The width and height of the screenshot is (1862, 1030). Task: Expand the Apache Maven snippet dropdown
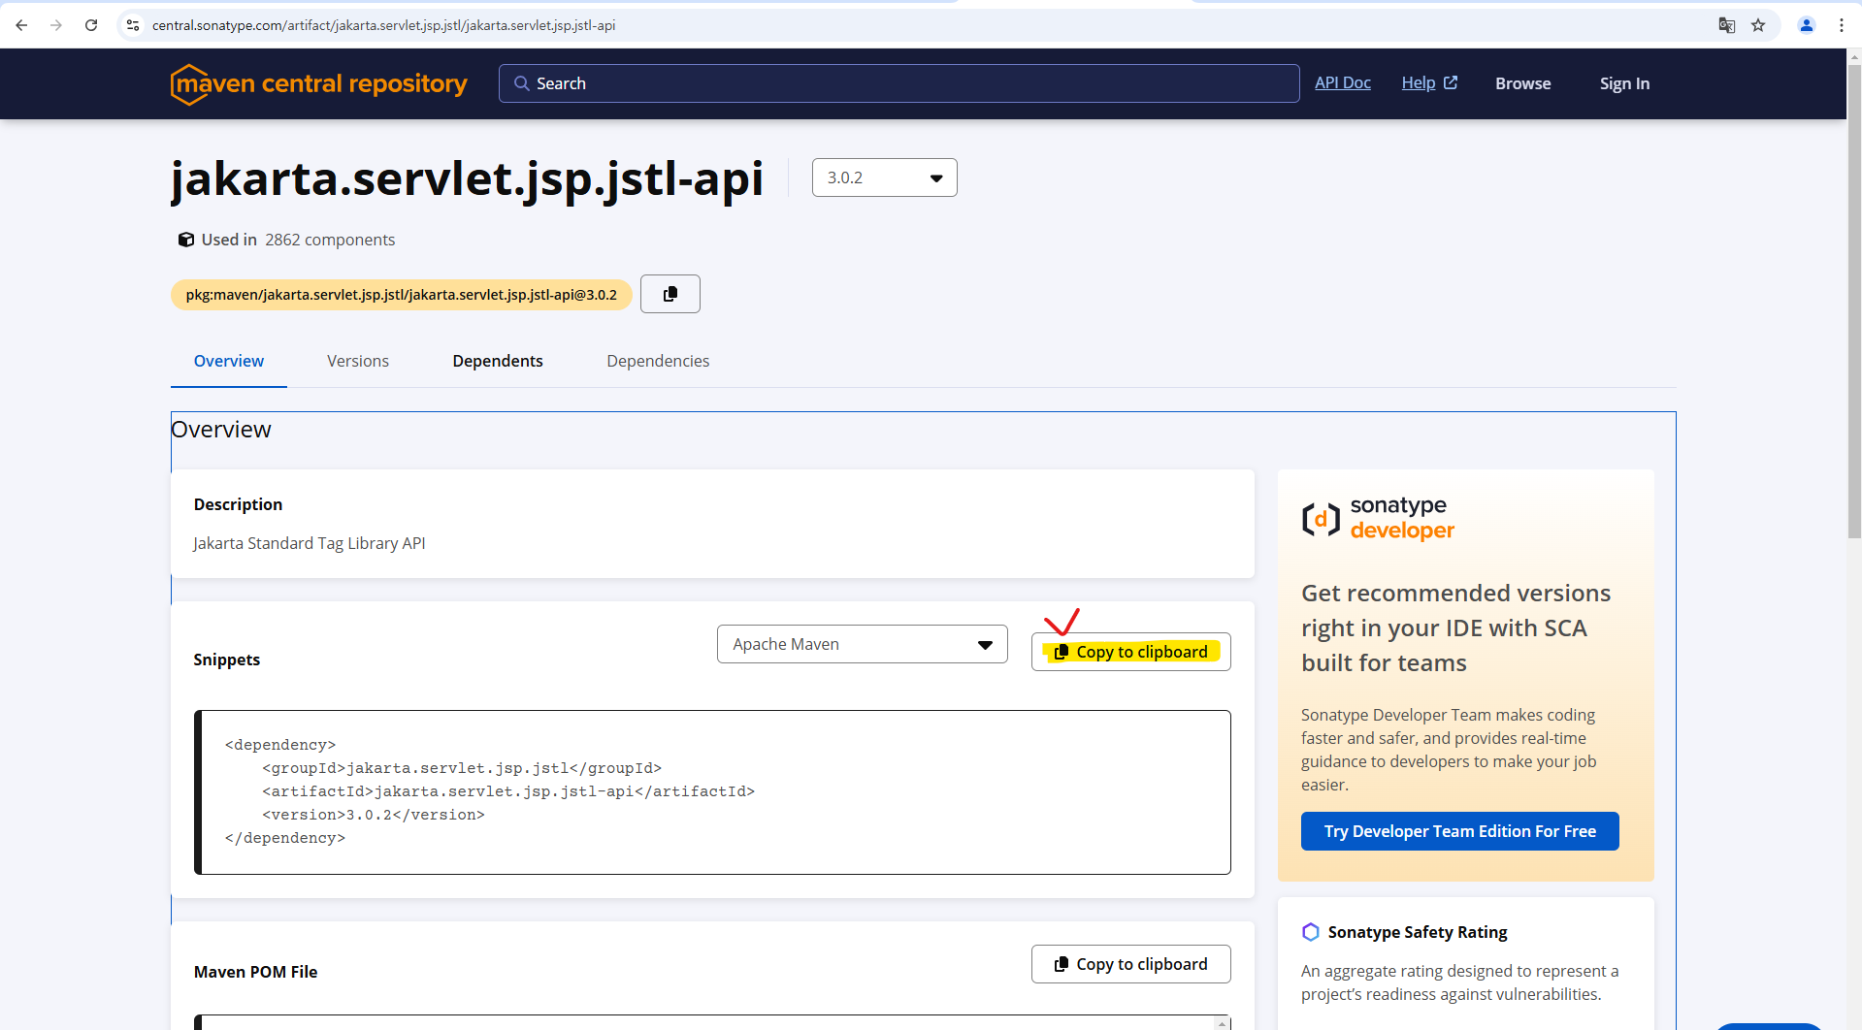[863, 644]
